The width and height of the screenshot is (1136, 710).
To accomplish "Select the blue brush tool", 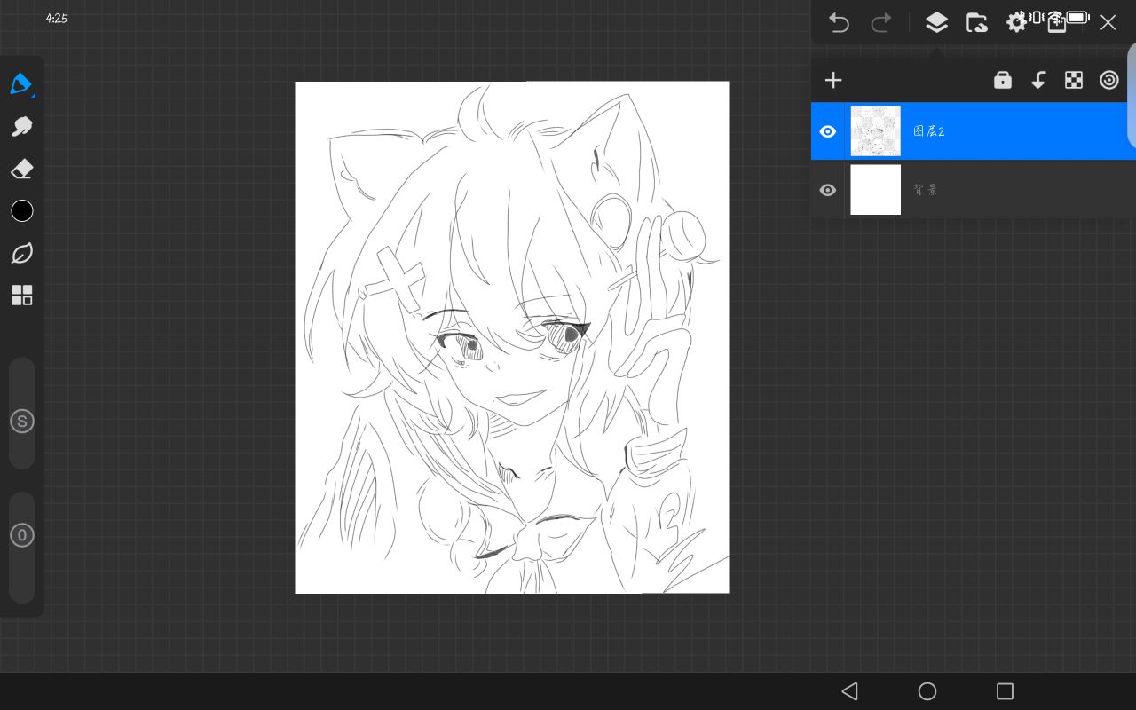I will click(21, 83).
